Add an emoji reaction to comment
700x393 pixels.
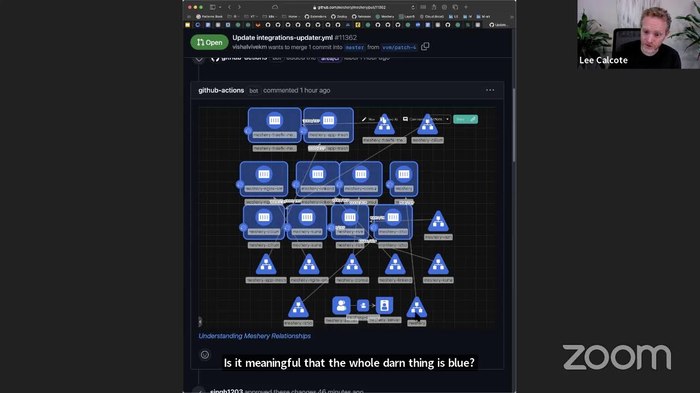(x=205, y=355)
